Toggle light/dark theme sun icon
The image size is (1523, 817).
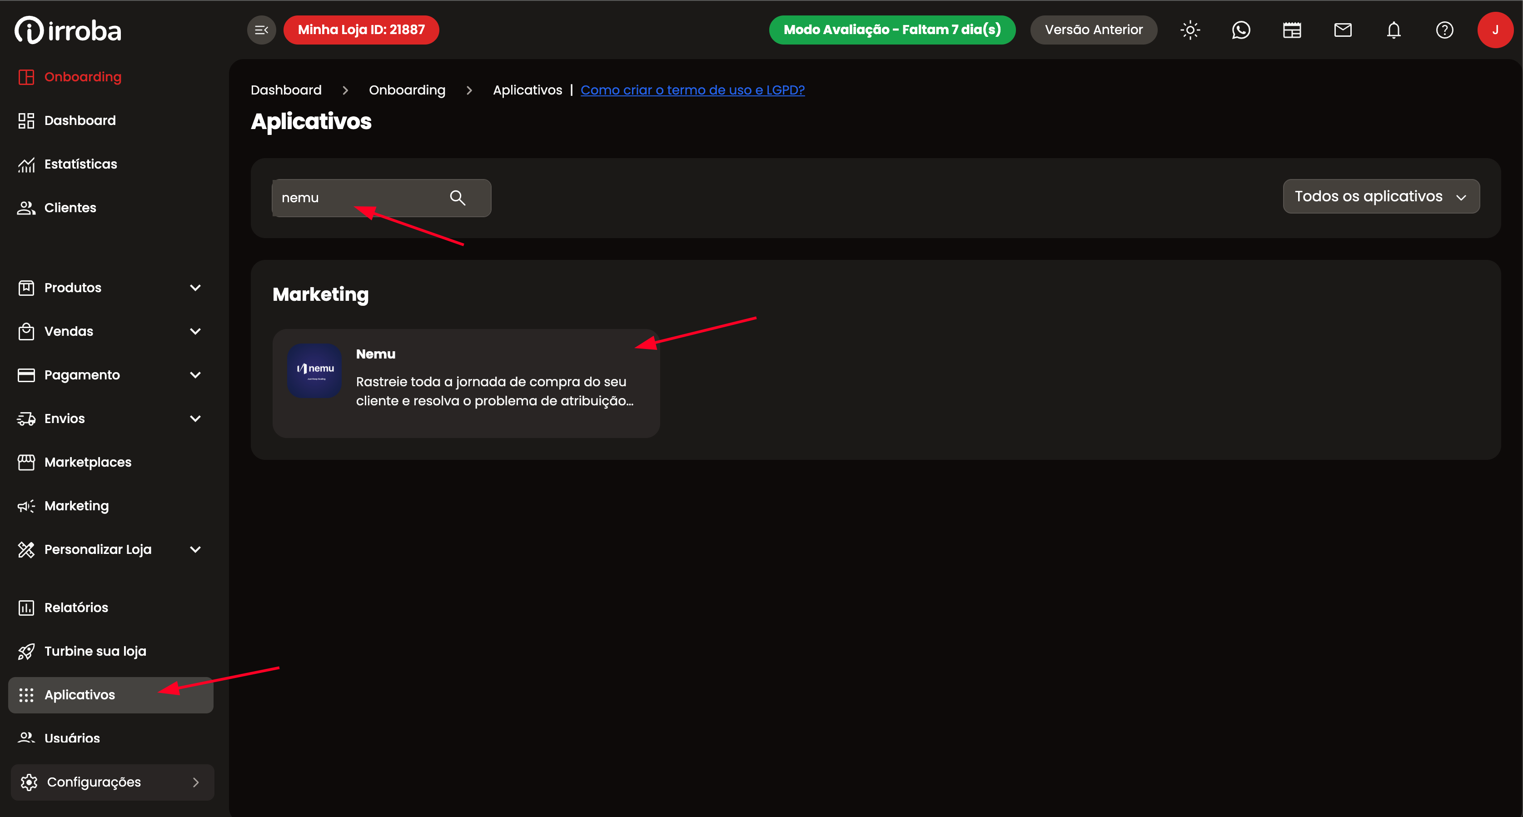[1190, 30]
